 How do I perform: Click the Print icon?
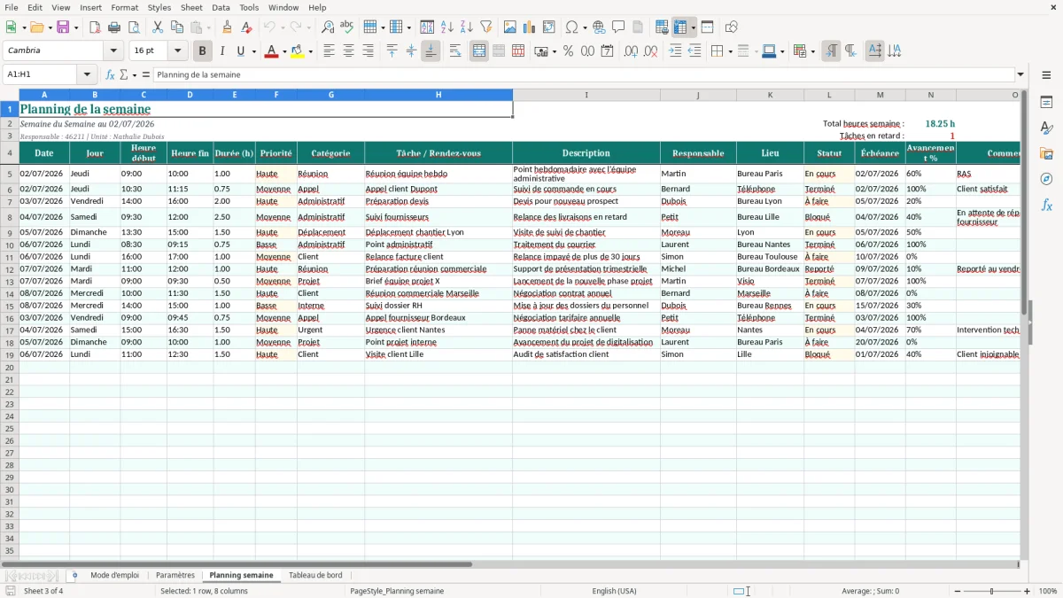(x=114, y=27)
